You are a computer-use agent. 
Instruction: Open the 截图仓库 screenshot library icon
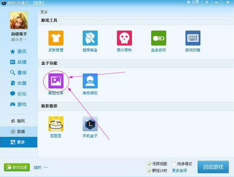[56, 81]
